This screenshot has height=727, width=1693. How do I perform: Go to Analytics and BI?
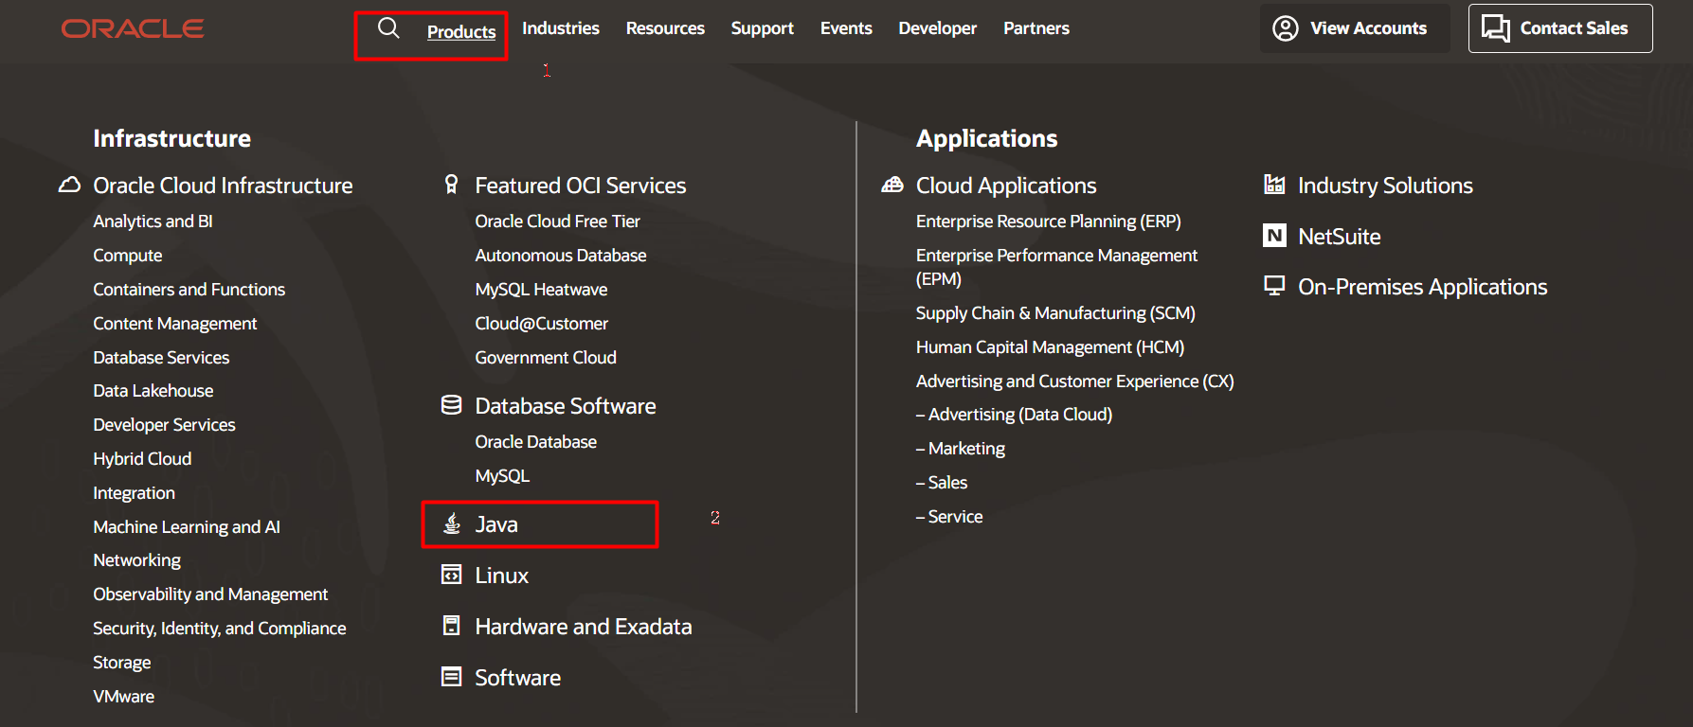153,222
